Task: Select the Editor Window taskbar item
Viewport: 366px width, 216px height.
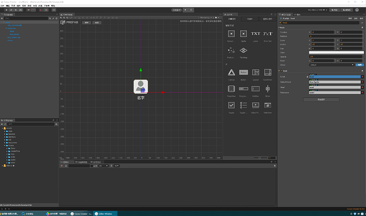Action: pyautogui.click(x=105, y=214)
